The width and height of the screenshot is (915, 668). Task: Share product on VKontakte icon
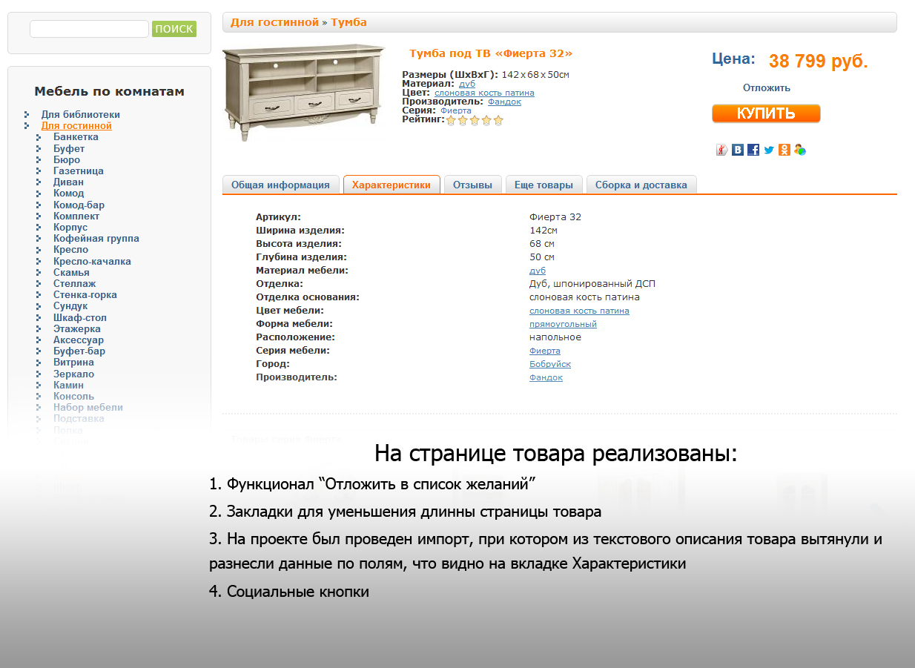click(738, 150)
